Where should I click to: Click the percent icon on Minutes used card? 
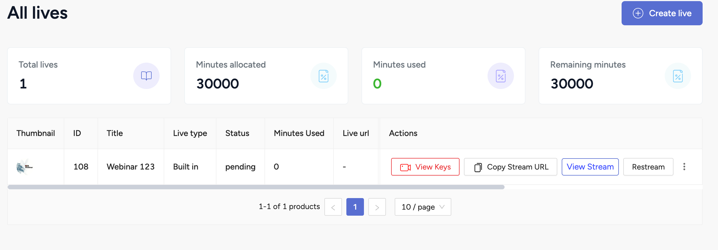pos(500,76)
